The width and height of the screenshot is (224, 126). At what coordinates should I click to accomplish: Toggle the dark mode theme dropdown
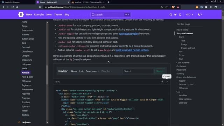point(200,14)
